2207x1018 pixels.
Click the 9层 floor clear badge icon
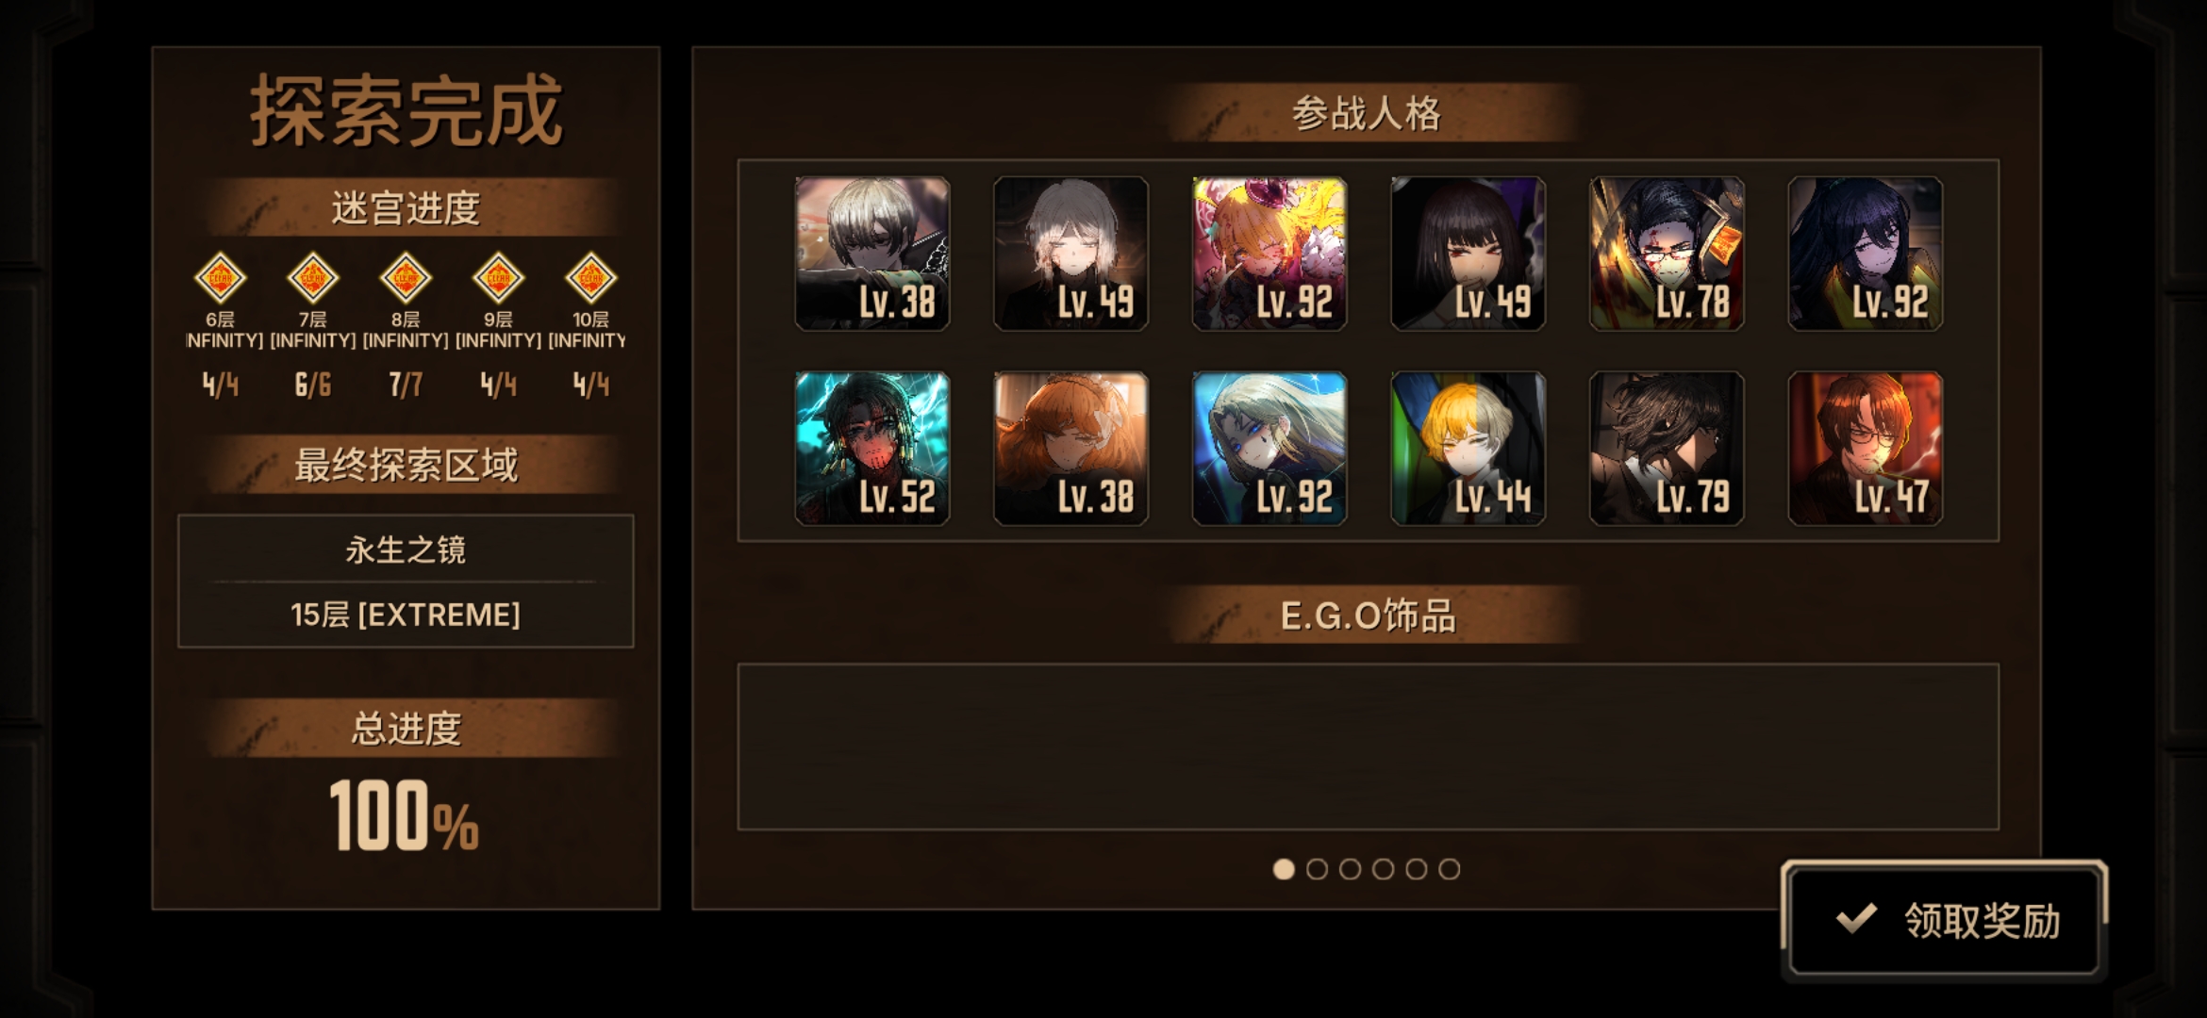click(x=498, y=278)
